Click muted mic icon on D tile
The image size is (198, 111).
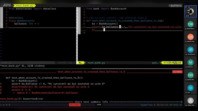coord(186,92)
